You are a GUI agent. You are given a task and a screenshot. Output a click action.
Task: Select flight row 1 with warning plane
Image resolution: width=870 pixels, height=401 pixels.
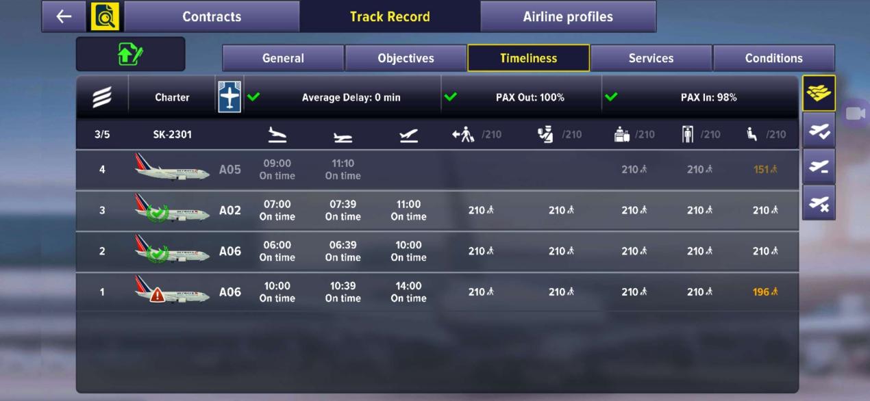(x=437, y=292)
